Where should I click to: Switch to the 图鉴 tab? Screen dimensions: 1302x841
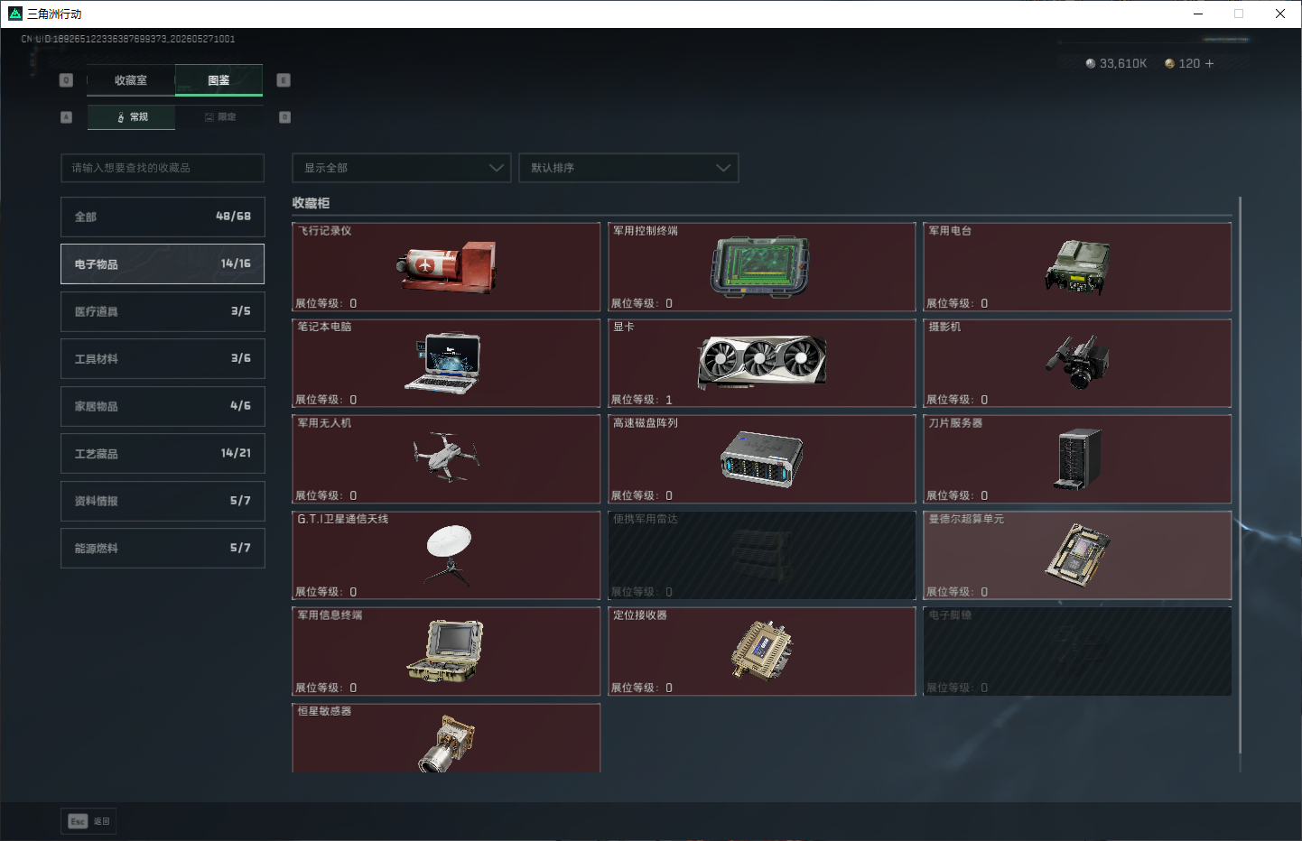click(x=219, y=80)
